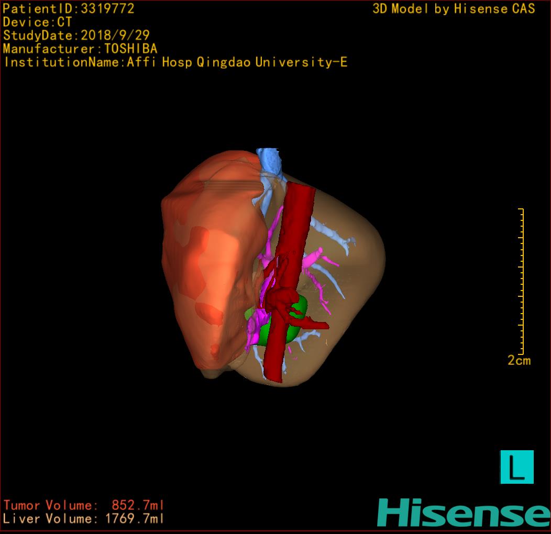The height and width of the screenshot is (534, 551).
Task: Click the Device:CT label
Action: [37, 23]
